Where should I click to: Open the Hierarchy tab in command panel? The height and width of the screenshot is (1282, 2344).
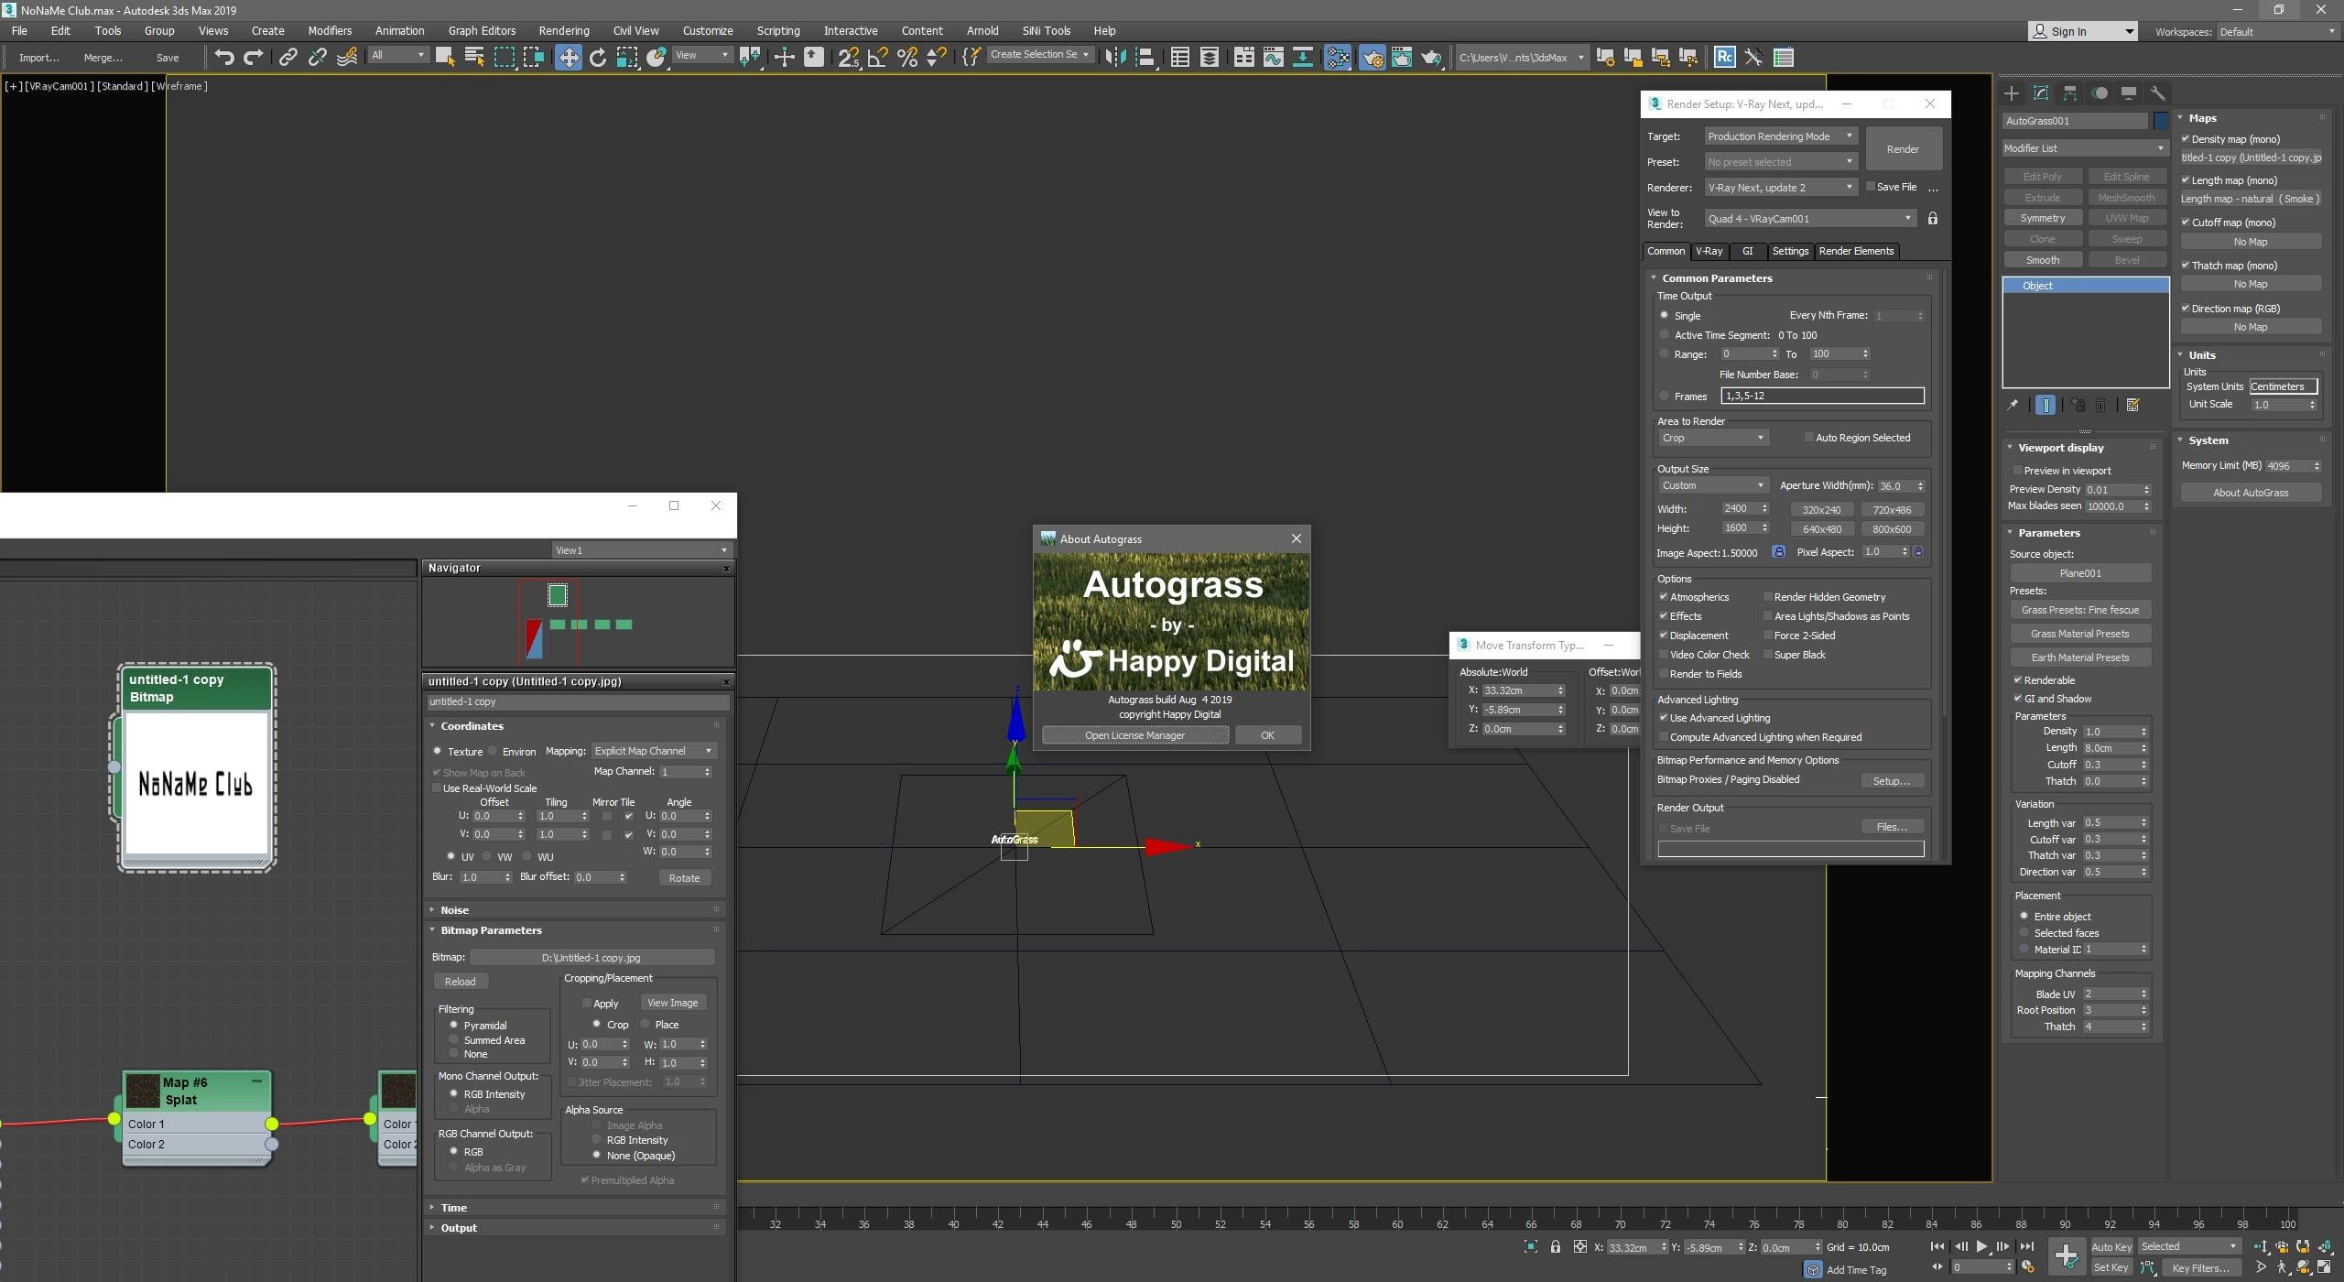click(2070, 92)
